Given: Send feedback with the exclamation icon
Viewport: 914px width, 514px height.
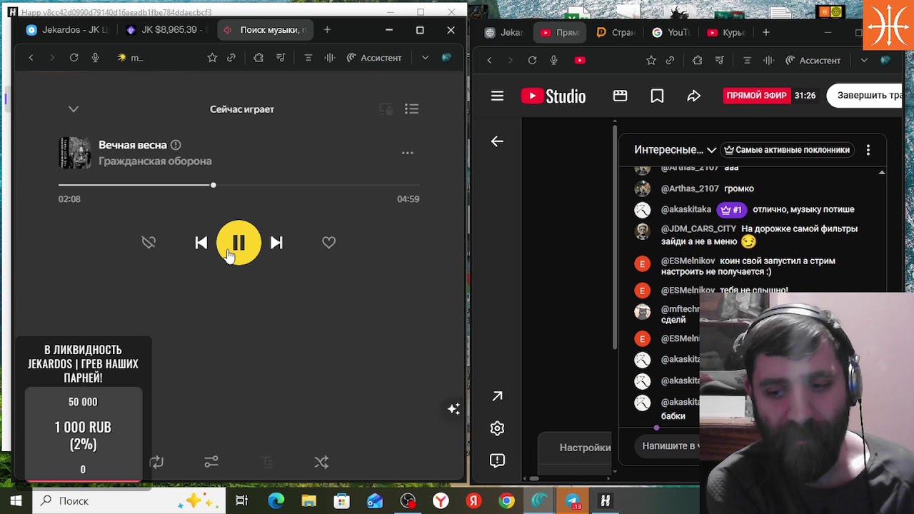Looking at the screenshot, I should coord(497,460).
